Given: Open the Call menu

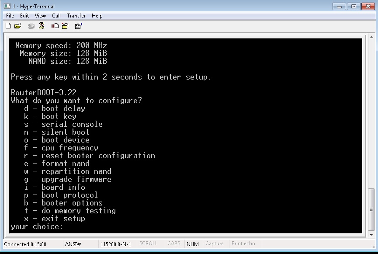Looking at the screenshot, I should (x=56, y=15).
